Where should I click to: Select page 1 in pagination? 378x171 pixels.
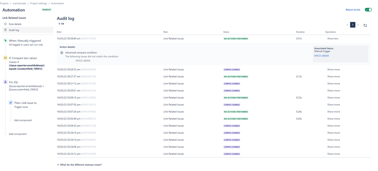tap(353, 25)
